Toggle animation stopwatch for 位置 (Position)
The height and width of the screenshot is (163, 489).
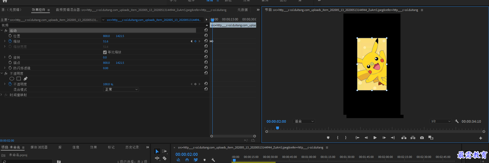click(x=10, y=36)
